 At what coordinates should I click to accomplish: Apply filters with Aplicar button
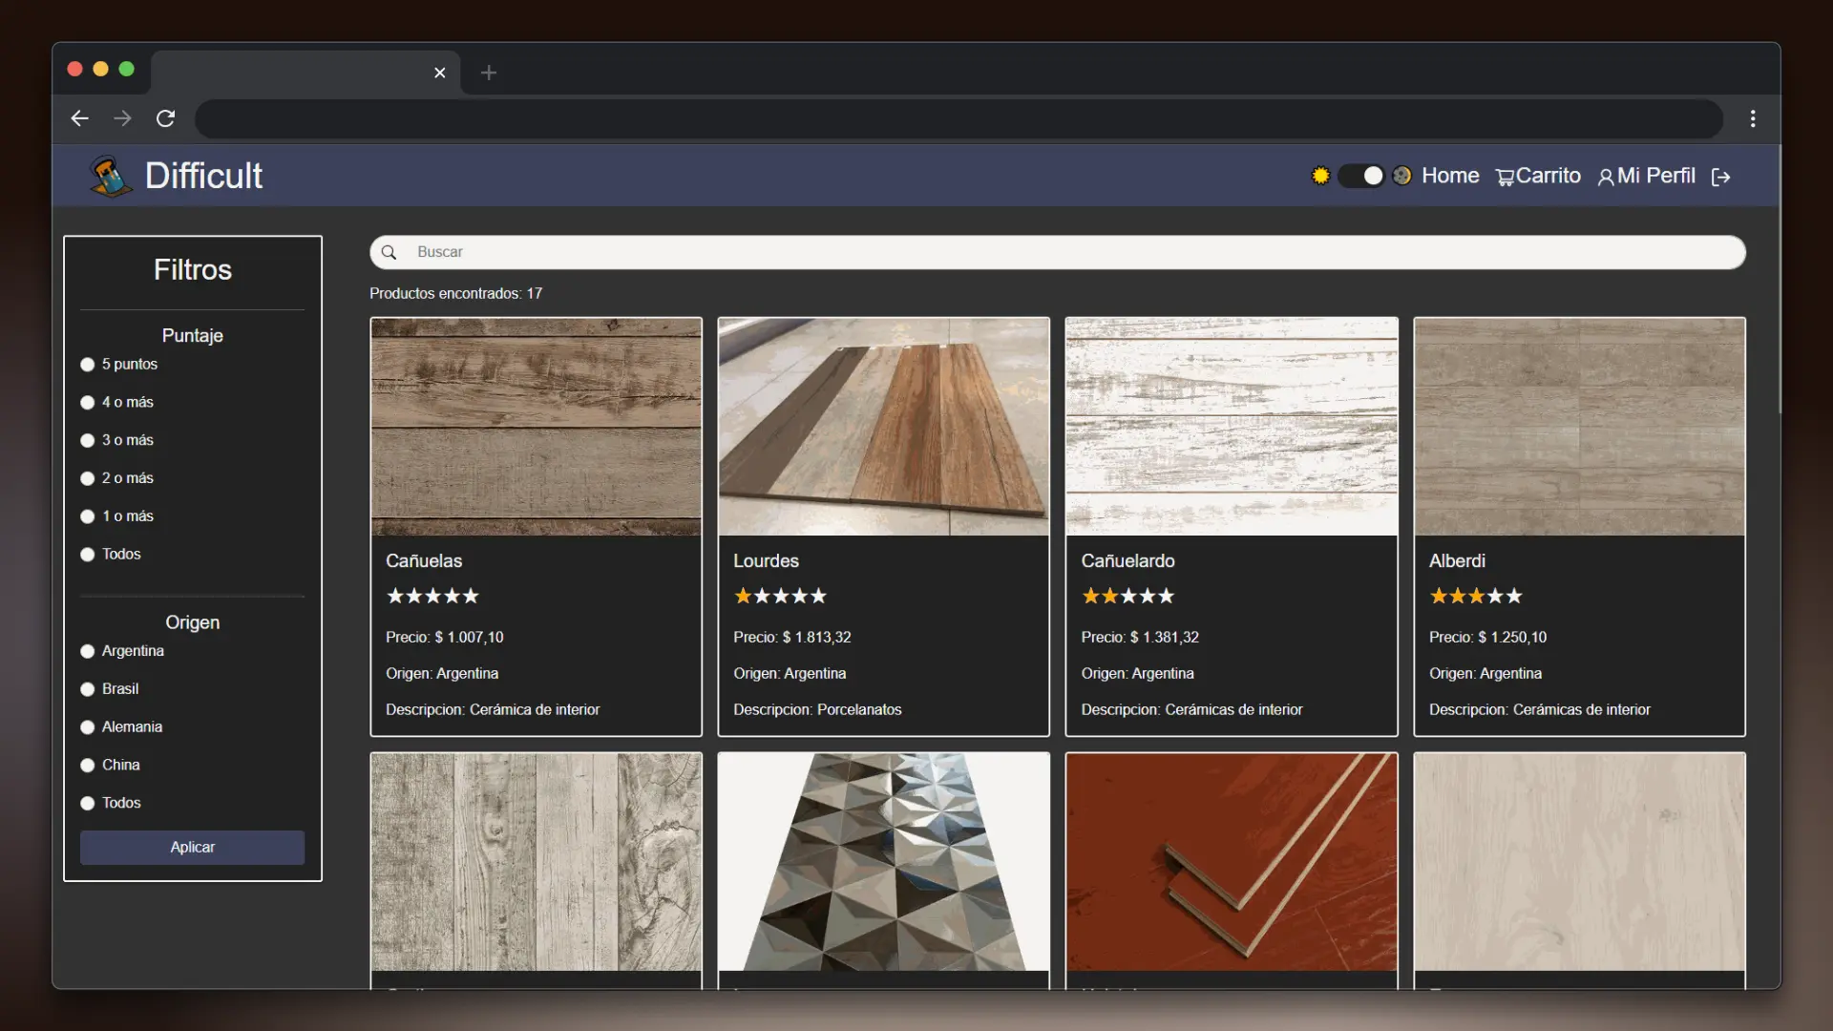pyautogui.click(x=192, y=848)
